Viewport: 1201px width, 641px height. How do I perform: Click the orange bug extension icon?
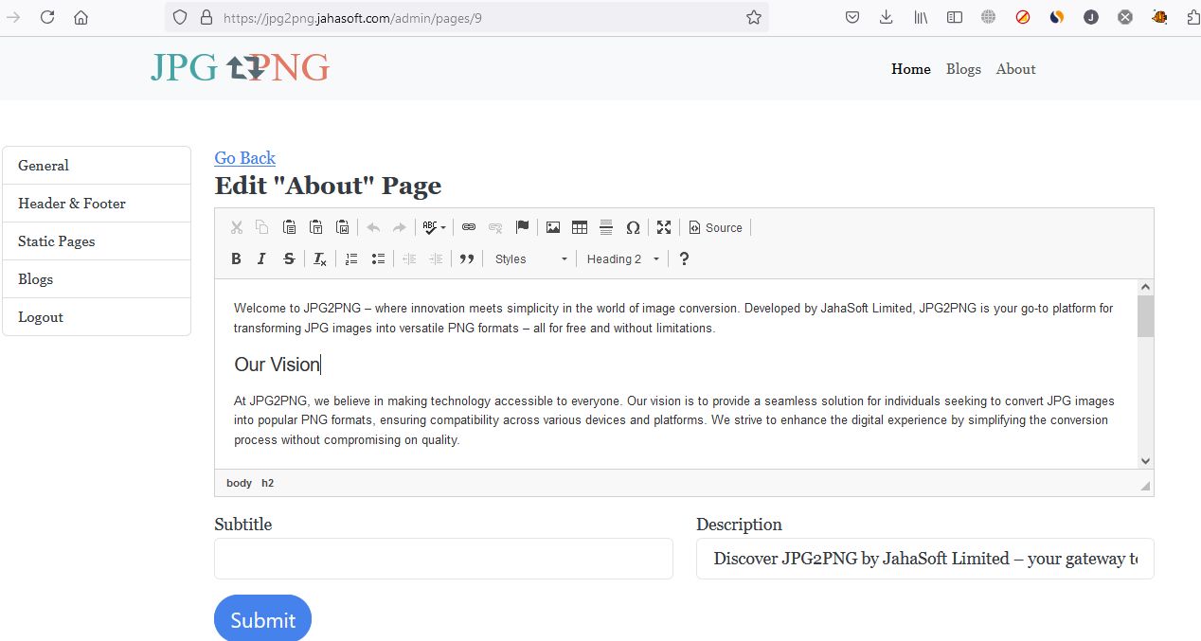point(1159,17)
